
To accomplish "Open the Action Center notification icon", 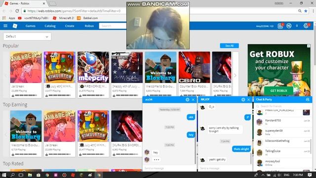I will (x=310, y=175).
